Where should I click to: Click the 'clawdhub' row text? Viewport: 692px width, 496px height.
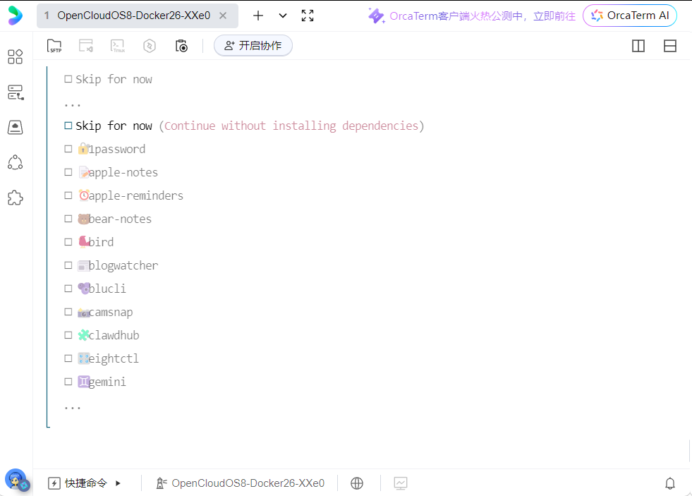point(114,335)
